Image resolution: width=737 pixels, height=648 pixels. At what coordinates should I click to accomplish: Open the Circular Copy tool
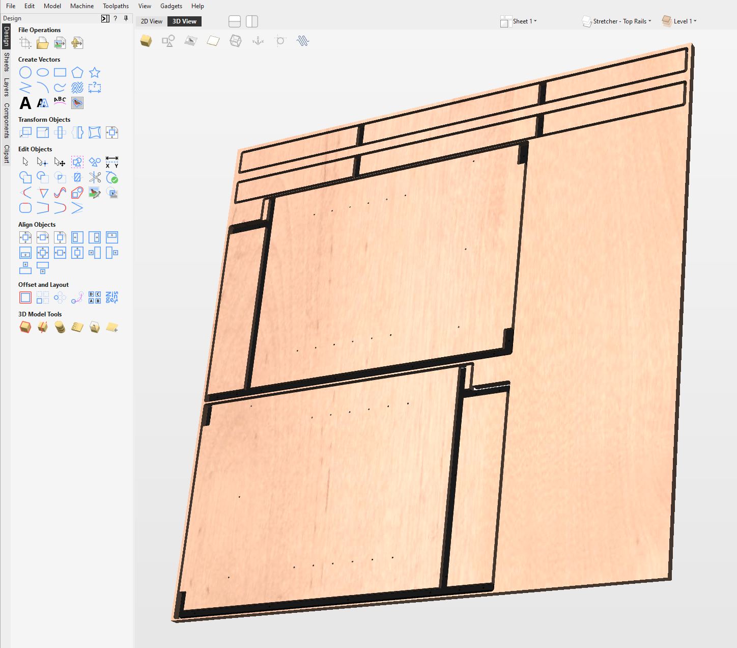click(x=60, y=298)
